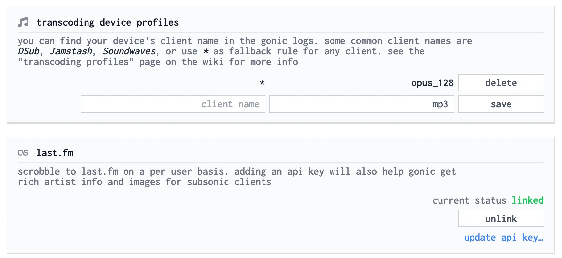The height and width of the screenshot is (258, 562).
Task: Delete the opus_128 wildcard profile
Action: (x=501, y=83)
